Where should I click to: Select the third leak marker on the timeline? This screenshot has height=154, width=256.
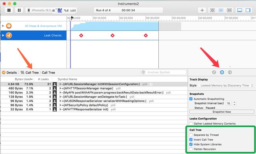click(146, 35)
